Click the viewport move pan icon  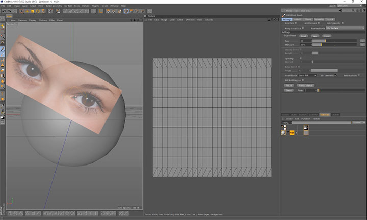tap(132, 20)
